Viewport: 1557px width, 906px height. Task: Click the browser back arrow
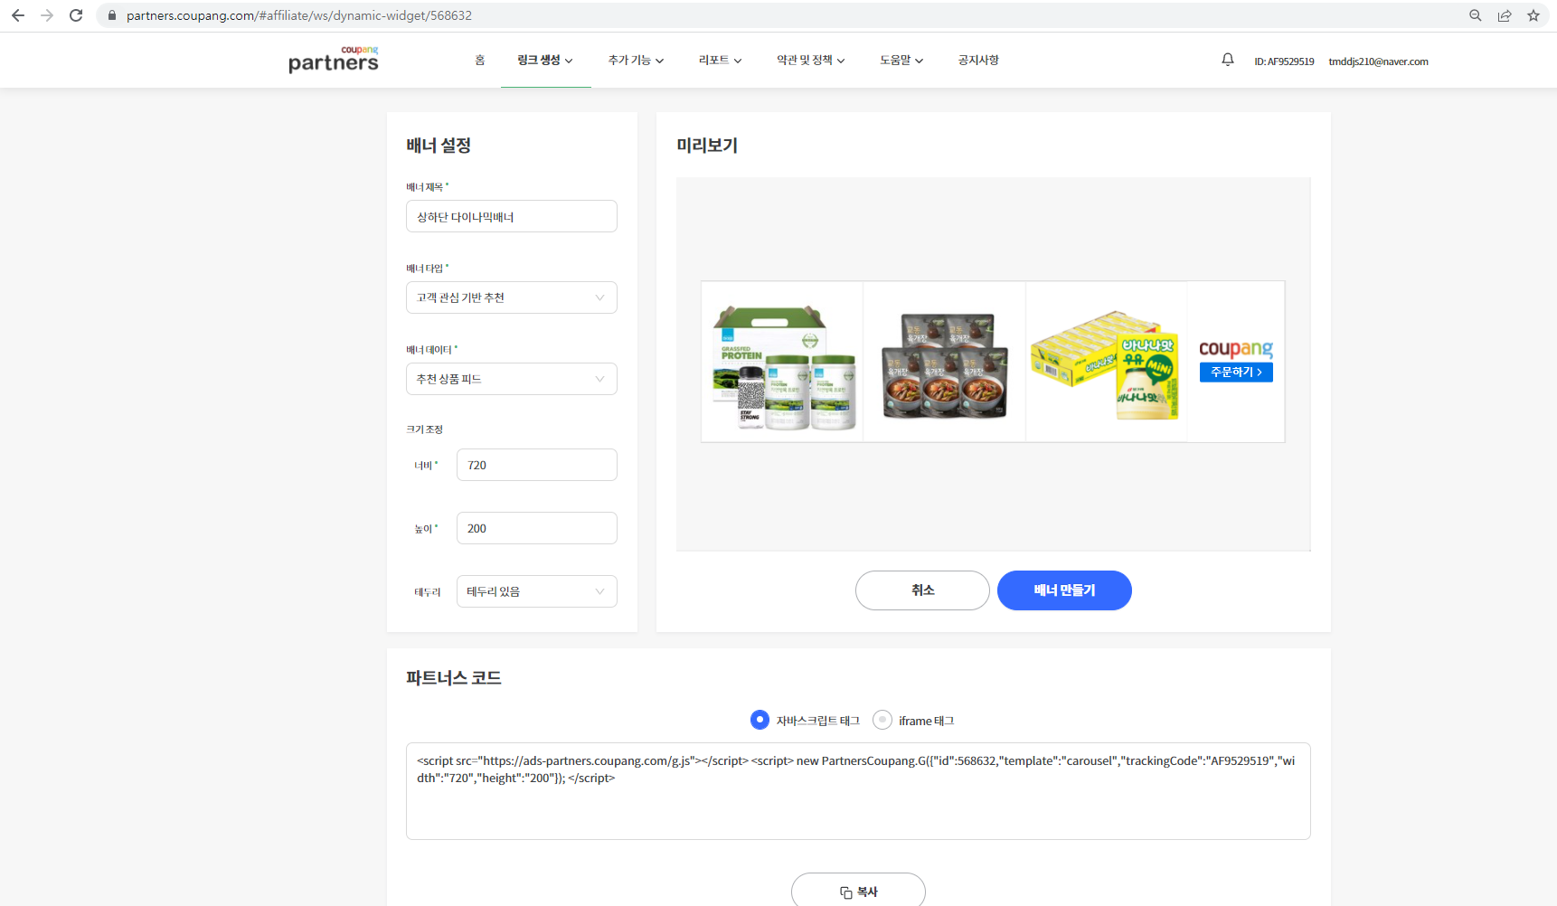point(18,15)
